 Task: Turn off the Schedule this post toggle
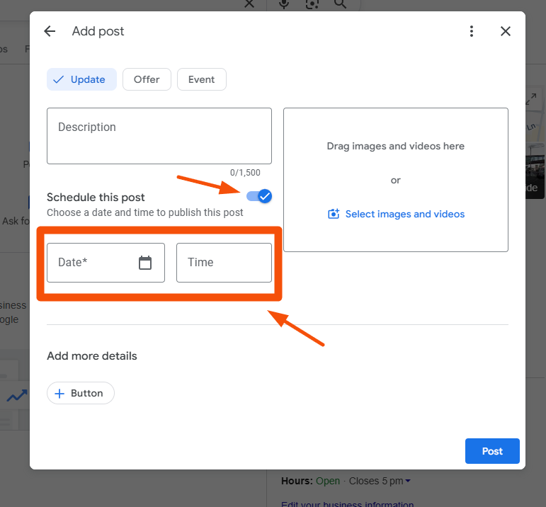(x=260, y=196)
